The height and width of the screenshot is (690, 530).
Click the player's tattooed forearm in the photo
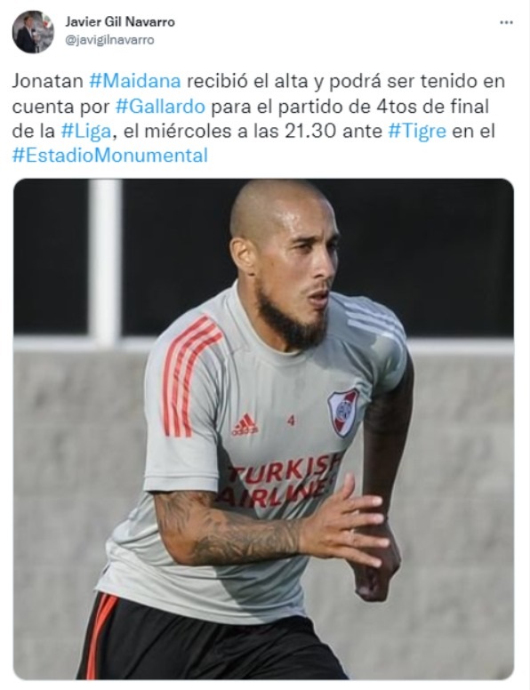[229, 528]
